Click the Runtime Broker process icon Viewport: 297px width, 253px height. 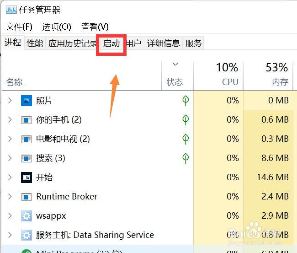point(27,197)
